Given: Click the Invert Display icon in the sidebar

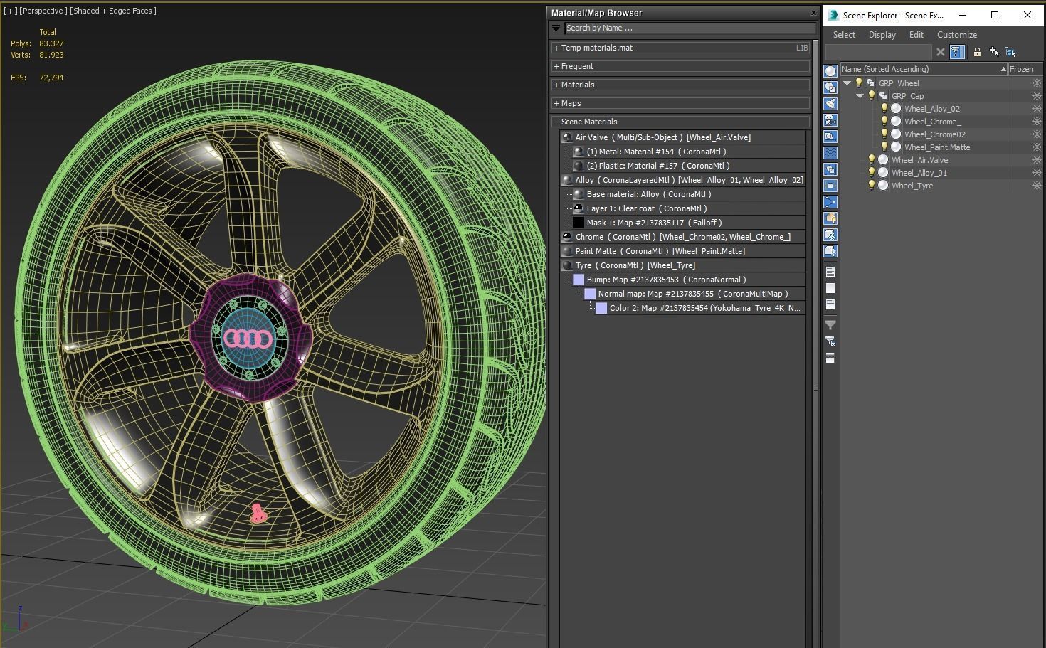Looking at the screenshot, I should (830, 304).
